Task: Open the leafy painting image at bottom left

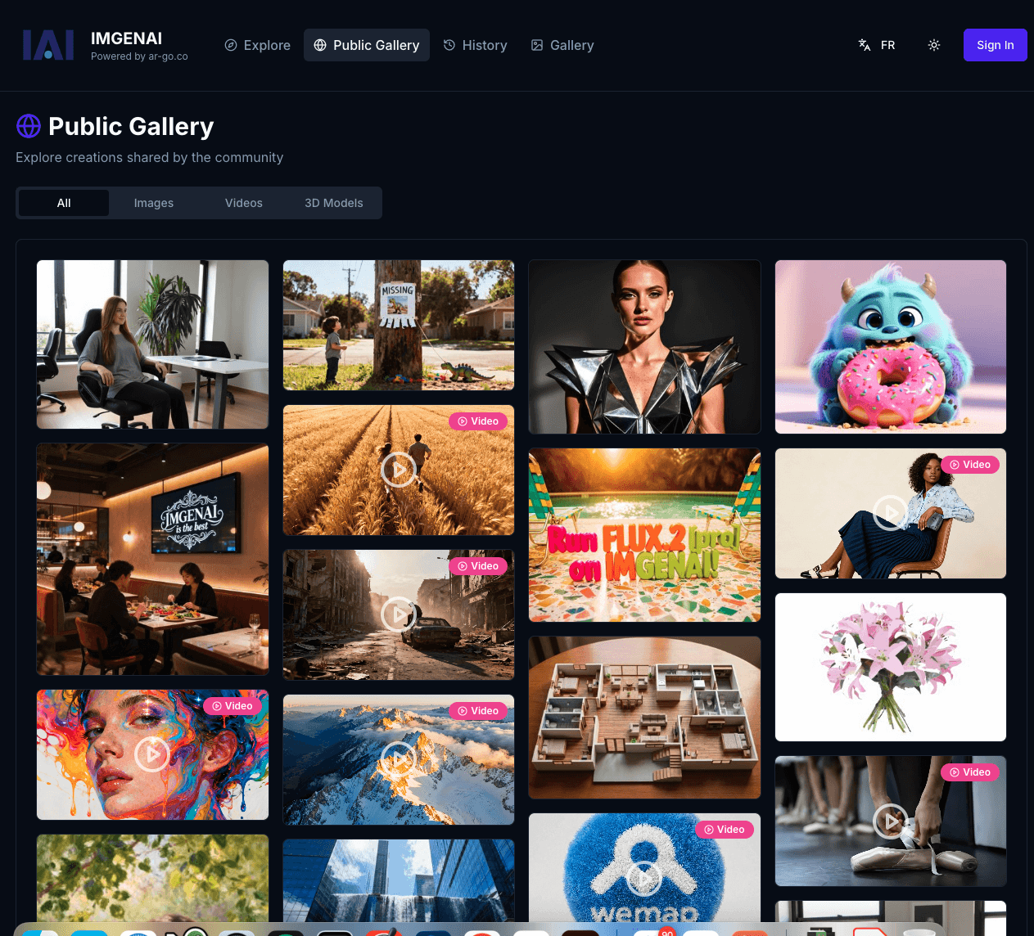Action: [152, 878]
